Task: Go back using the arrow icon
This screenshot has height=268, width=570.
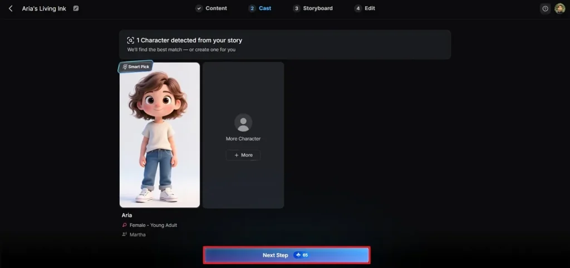Action: pos(11,8)
